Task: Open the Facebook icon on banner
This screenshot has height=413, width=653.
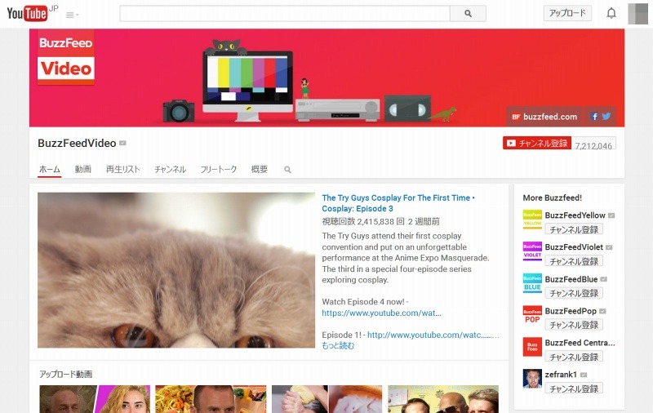Action: [x=594, y=117]
